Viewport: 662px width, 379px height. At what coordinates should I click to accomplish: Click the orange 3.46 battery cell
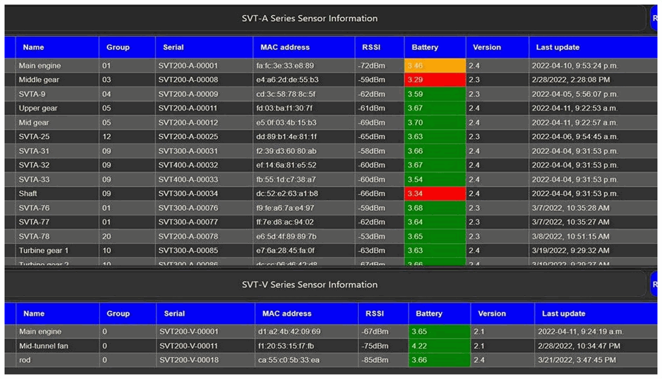(435, 66)
